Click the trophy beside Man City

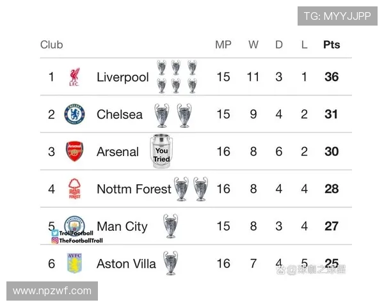click(x=170, y=226)
